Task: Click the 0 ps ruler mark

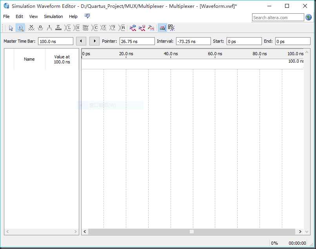Action: coord(86,54)
